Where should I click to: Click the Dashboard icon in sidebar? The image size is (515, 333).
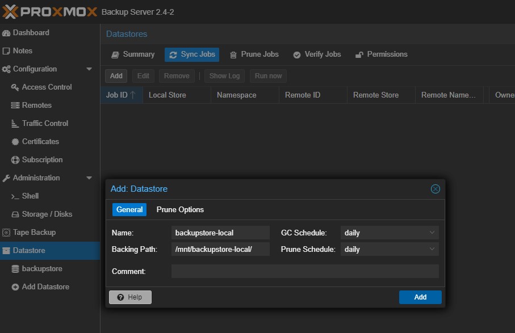point(7,33)
